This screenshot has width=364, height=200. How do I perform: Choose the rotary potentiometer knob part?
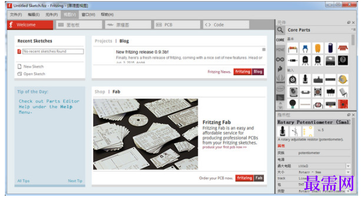pos(305,80)
